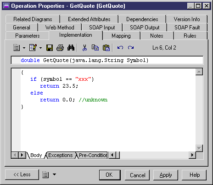Image resolution: width=213 pixels, height=185 pixels.
Task: Paste using the clipboard icon
Action: pos(106,48)
